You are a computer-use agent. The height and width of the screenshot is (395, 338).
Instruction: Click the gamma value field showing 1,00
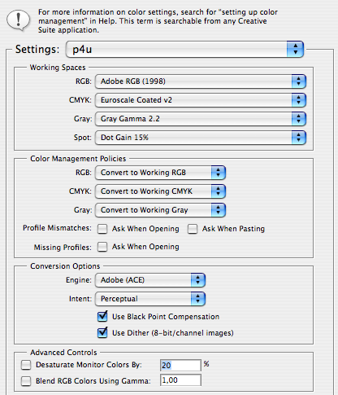(x=180, y=380)
